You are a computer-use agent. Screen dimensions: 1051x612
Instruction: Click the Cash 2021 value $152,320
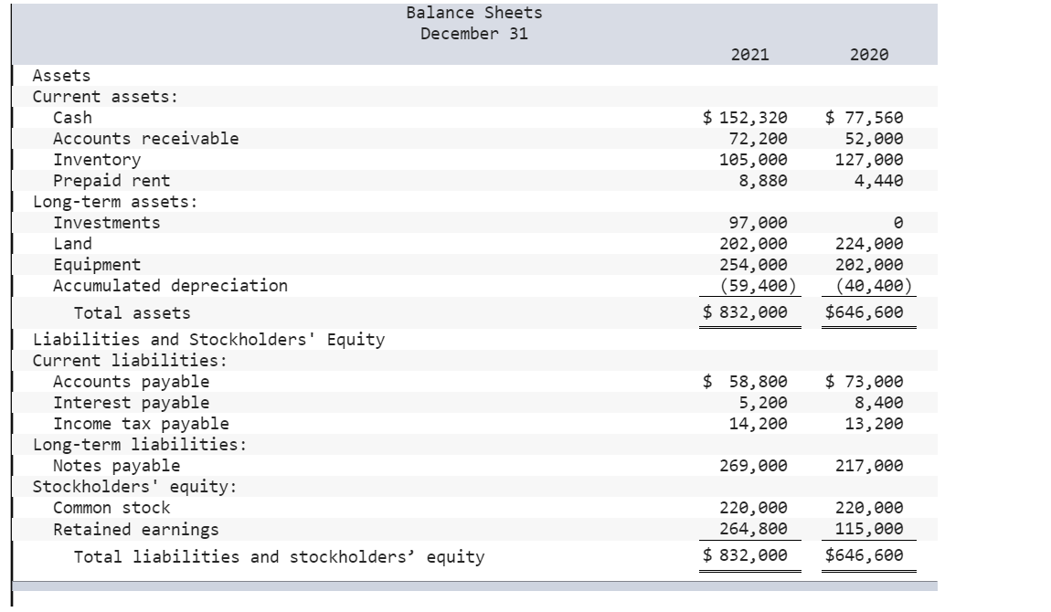pos(745,118)
